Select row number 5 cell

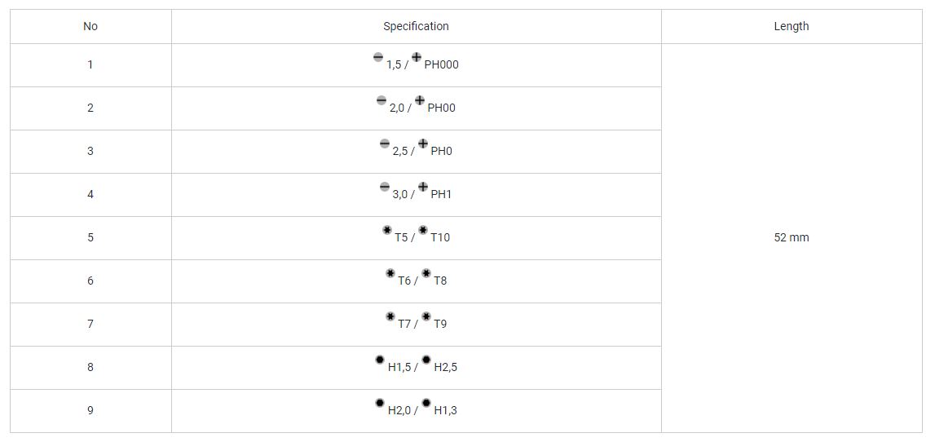[x=90, y=237]
